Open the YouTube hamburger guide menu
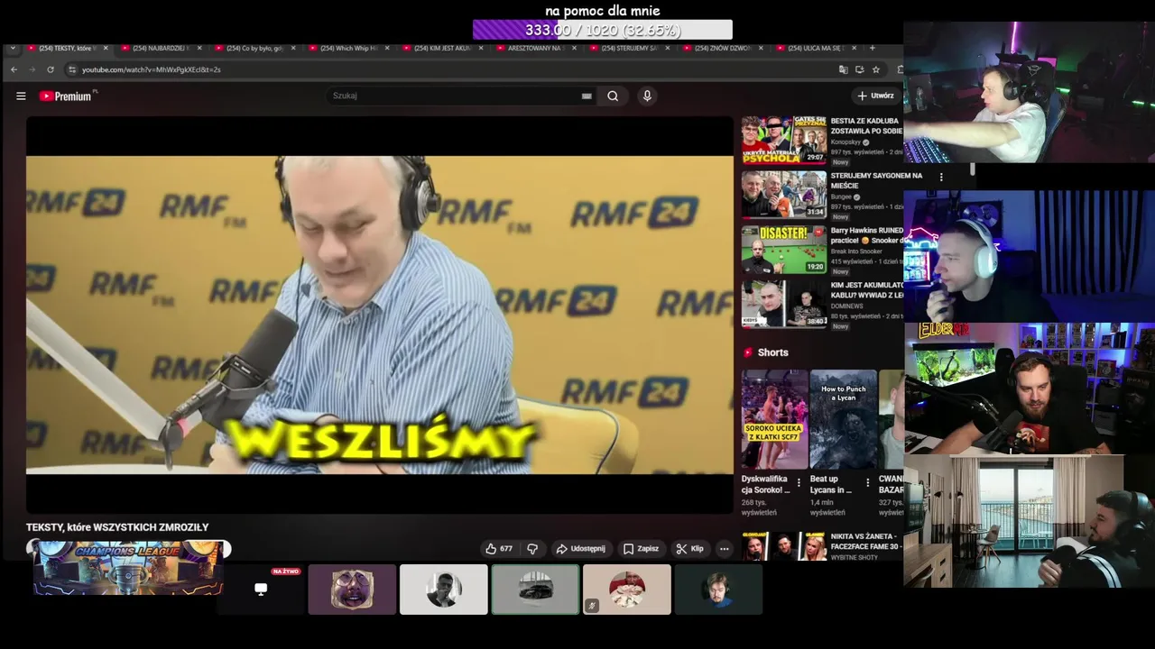This screenshot has height=649, width=1155. [21, 96]
